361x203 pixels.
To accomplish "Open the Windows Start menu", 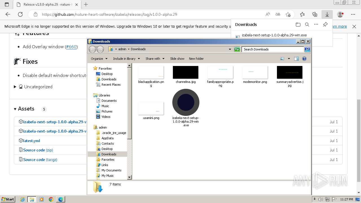I will pyautogui.click(x=8, y=199).
